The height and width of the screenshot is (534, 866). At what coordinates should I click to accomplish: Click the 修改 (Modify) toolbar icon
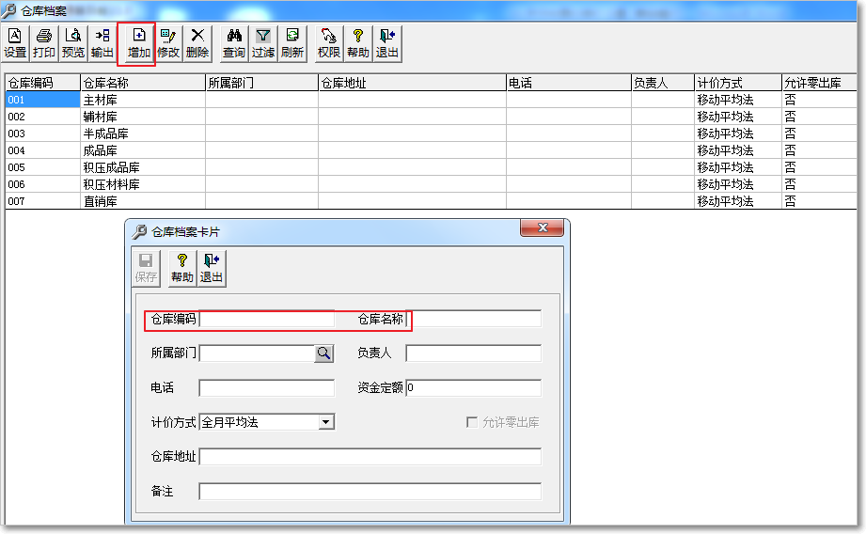[x=168, y=43]
